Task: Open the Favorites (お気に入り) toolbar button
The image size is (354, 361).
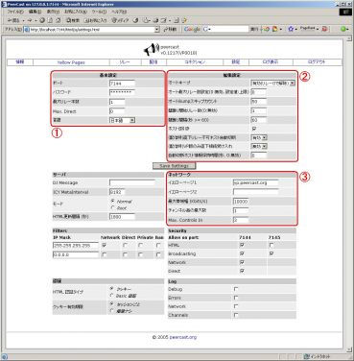Action: pos(95,20)
